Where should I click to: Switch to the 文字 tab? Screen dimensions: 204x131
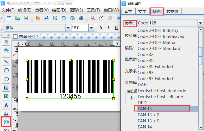[142, 11]
